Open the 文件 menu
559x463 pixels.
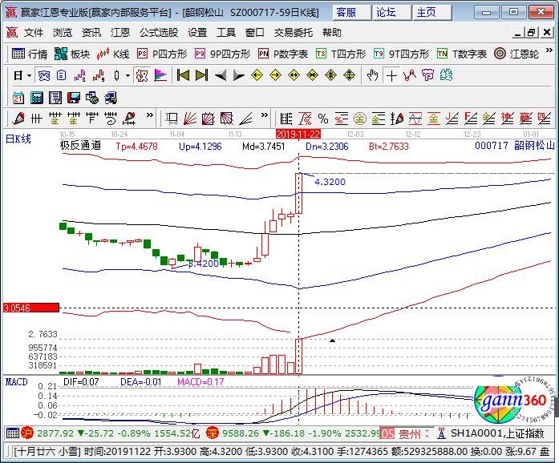pyautogui.click(x=34, y=33)
